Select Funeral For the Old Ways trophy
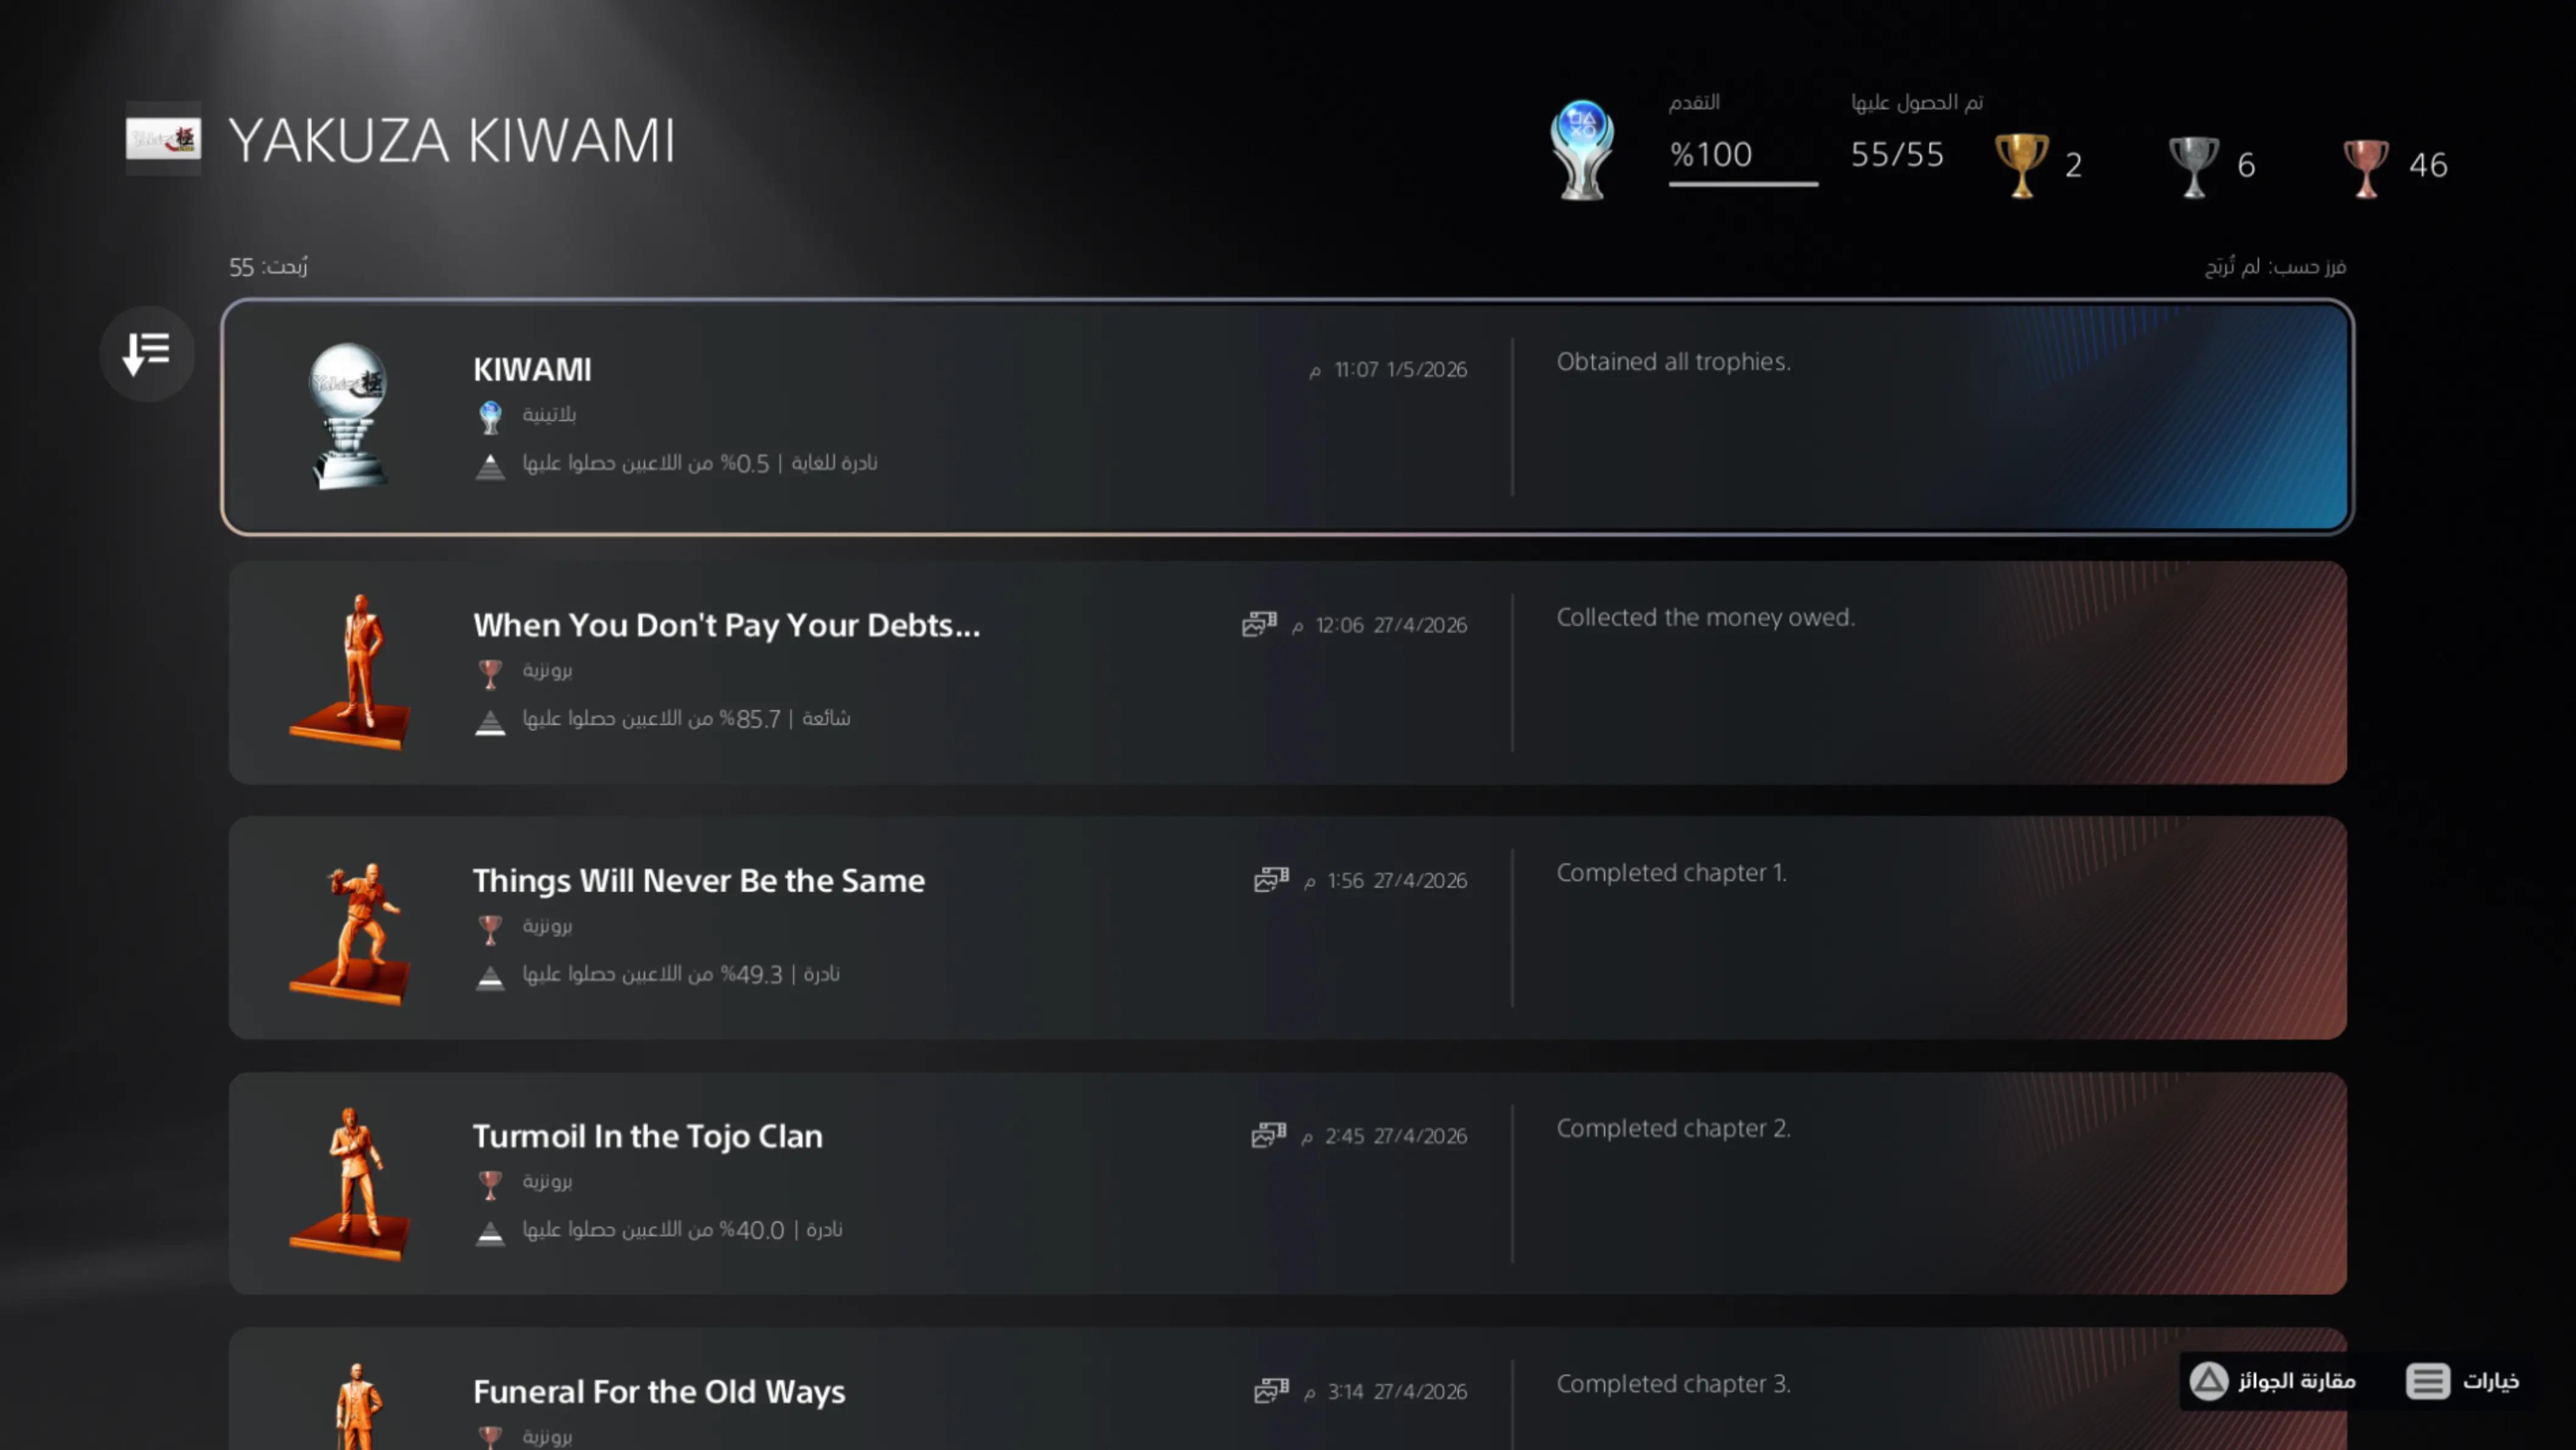The height and width of the screenshot is (1450, 2576). click(x=1287, y=1389)
